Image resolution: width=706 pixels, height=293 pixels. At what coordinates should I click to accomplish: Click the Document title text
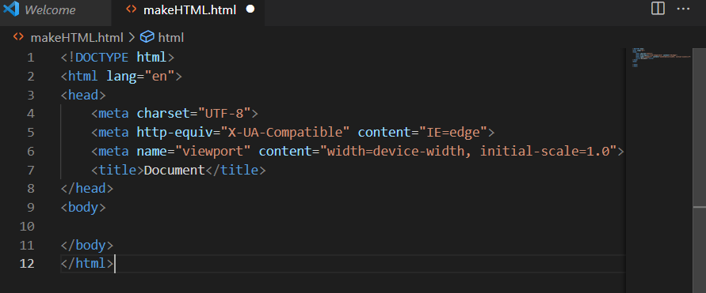(x=174, y=170)
